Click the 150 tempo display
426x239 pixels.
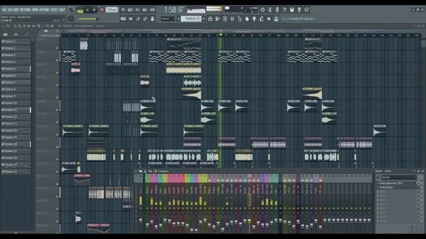click(x=112, y=10)
